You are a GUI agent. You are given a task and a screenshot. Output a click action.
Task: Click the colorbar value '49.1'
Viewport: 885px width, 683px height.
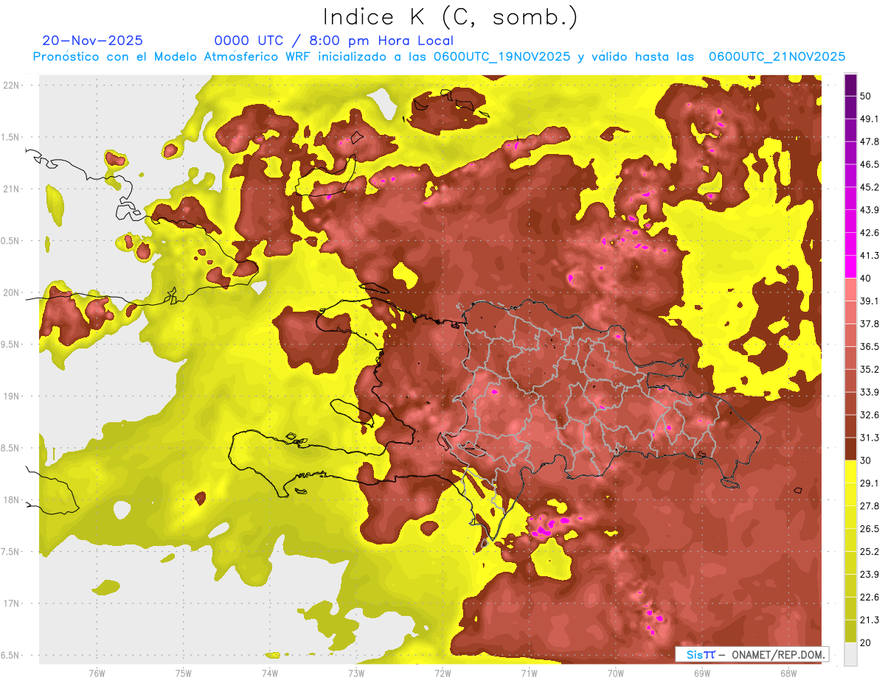[x=869, y=119]
